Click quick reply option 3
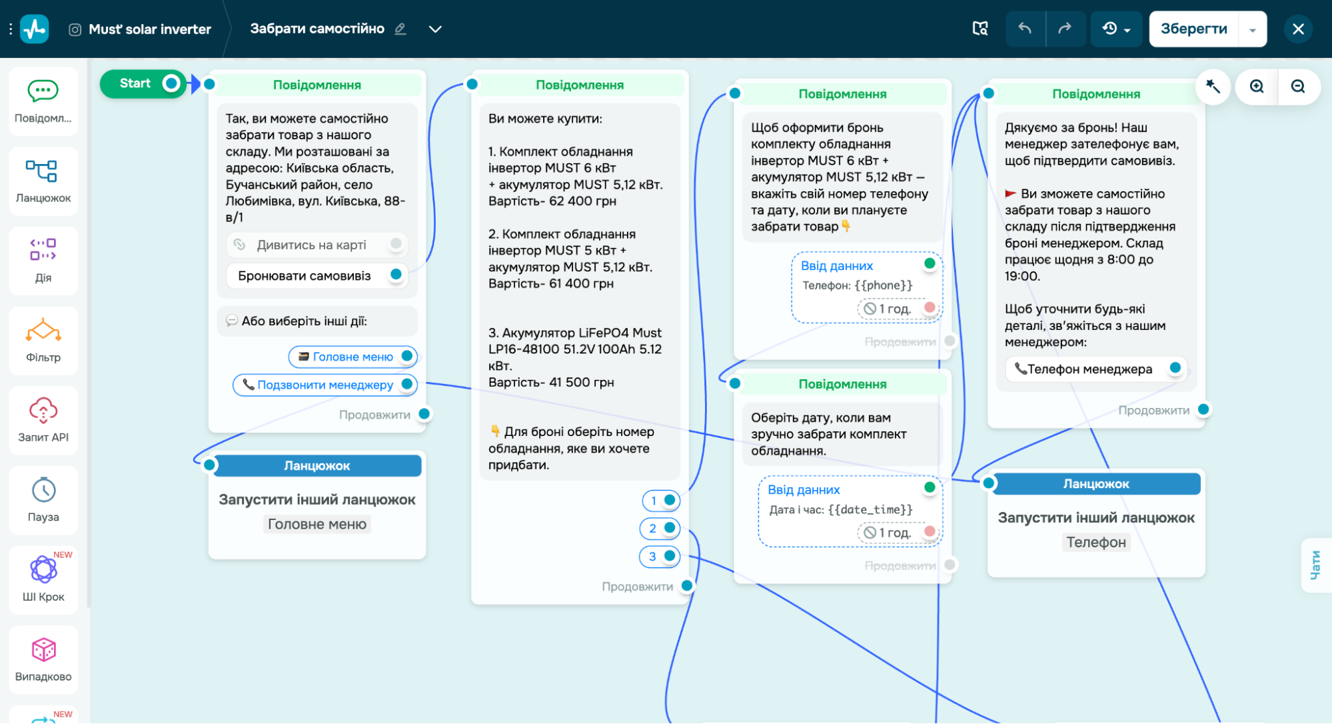Image resolution: width=1332 pixels, height=724 pixels. click(660, 556)
